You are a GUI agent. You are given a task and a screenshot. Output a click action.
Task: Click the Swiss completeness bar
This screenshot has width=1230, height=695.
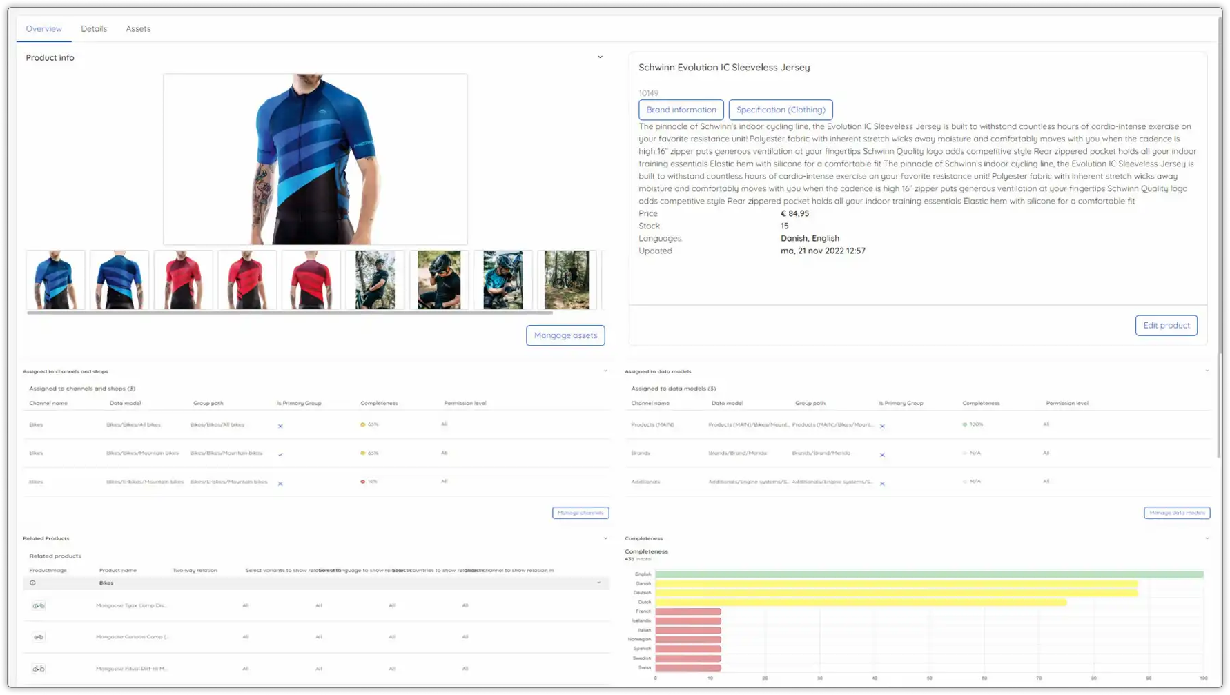point(688,667)
